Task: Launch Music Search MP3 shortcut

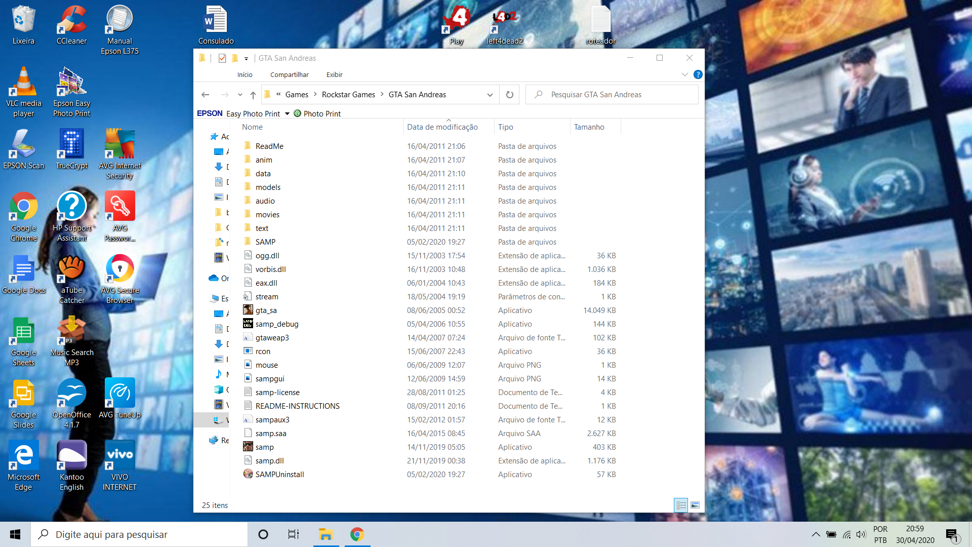Action: pos(71,342)
